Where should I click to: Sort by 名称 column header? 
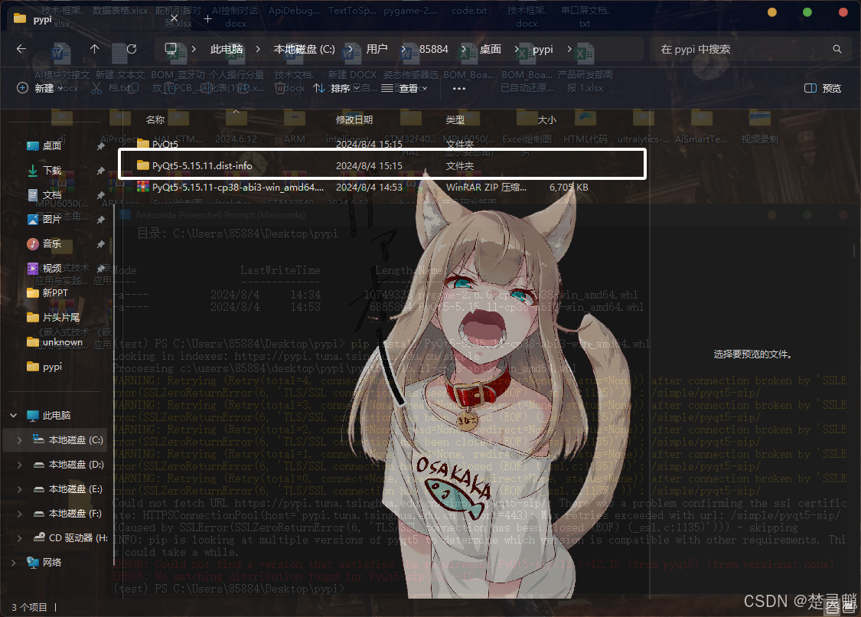tap(155, 119)
